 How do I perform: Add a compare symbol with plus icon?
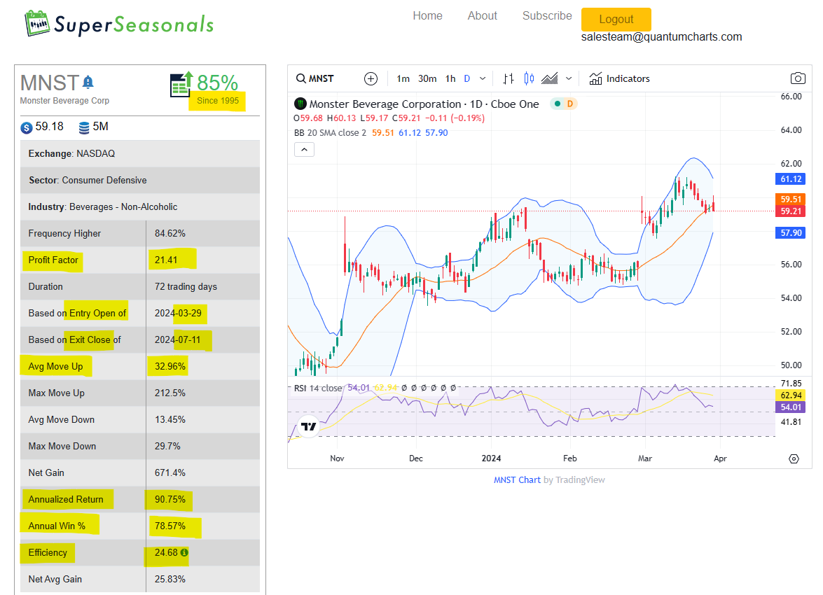[x=371, y=78]
